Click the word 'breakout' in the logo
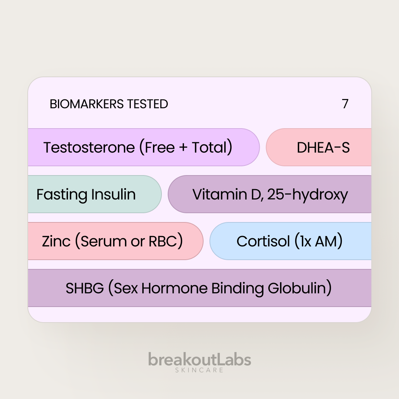This screenshot has width=399, height=399. [x=180, y=359]
